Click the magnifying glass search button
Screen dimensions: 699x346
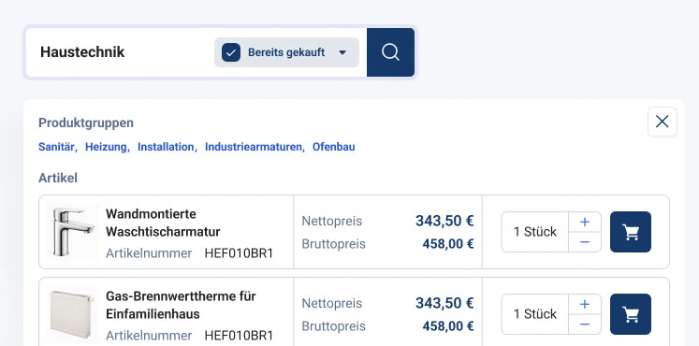click(x=390, y=52)
